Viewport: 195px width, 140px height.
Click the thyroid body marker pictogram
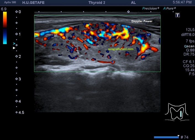click(177, 112)
